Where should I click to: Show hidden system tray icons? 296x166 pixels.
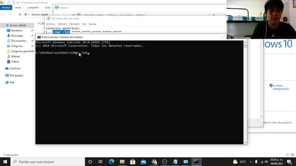click(251, 162)
